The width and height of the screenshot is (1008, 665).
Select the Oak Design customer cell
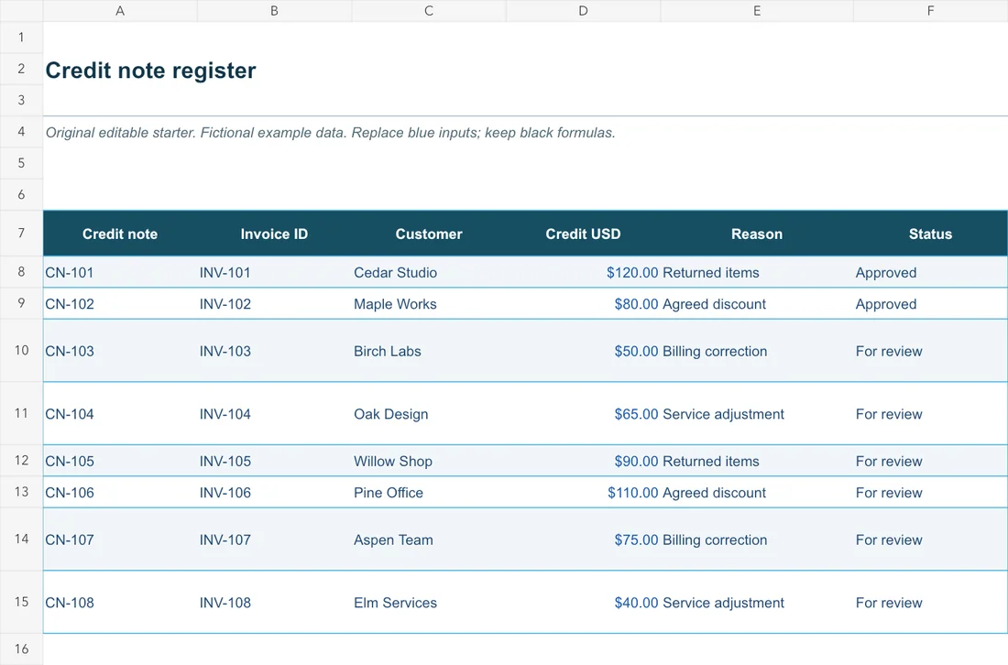(x=429, y=414)
